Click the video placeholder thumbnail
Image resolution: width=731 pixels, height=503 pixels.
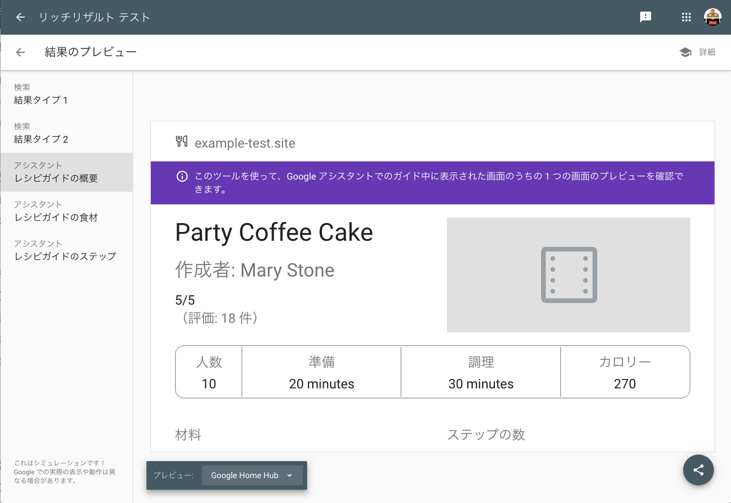pyautogui.click(x=568, y=275)
